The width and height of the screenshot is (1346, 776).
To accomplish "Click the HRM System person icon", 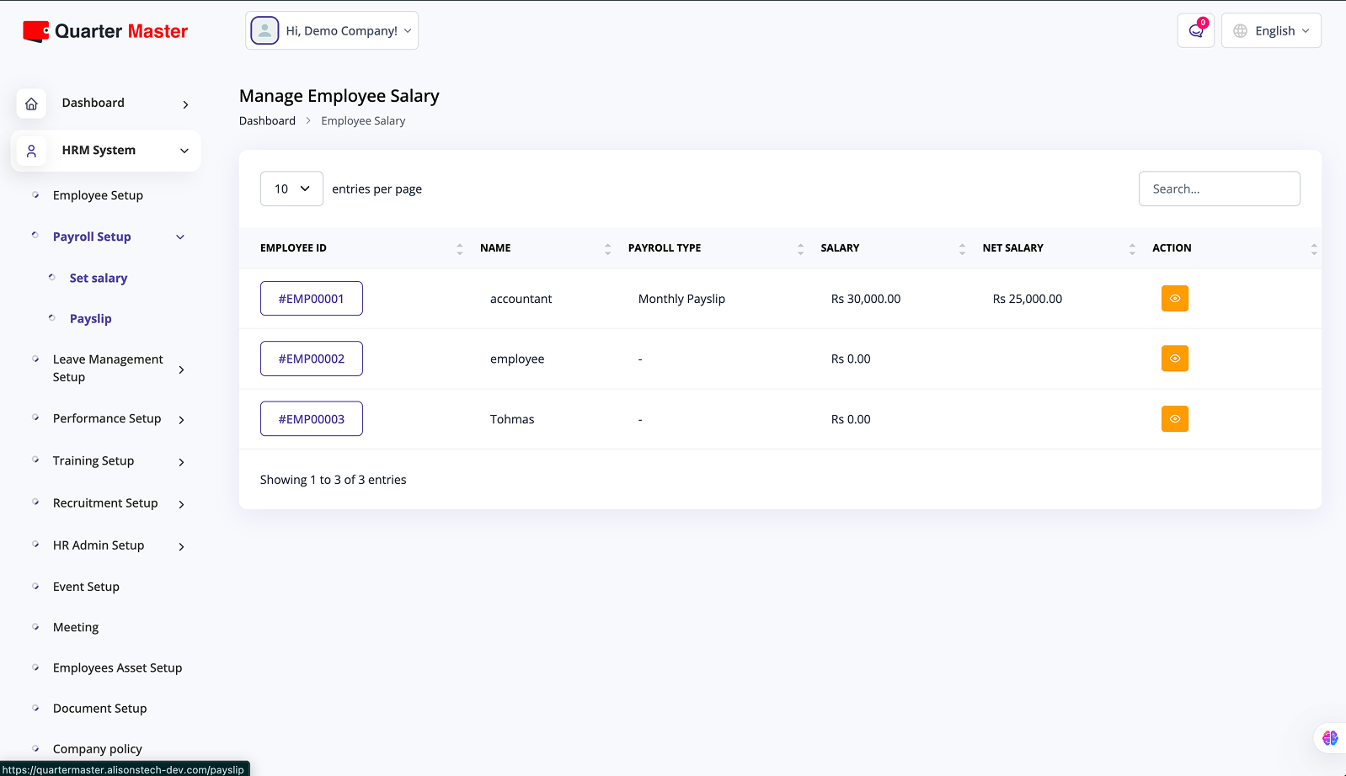I will (31, 151).
